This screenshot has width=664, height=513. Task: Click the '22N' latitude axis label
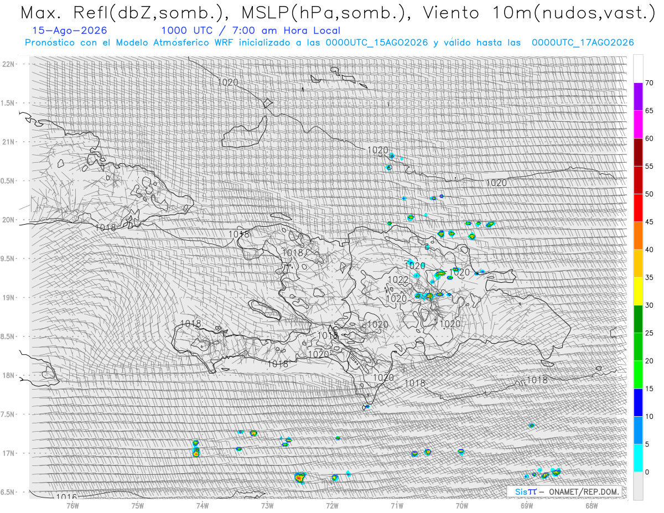(x=8, y=64)
